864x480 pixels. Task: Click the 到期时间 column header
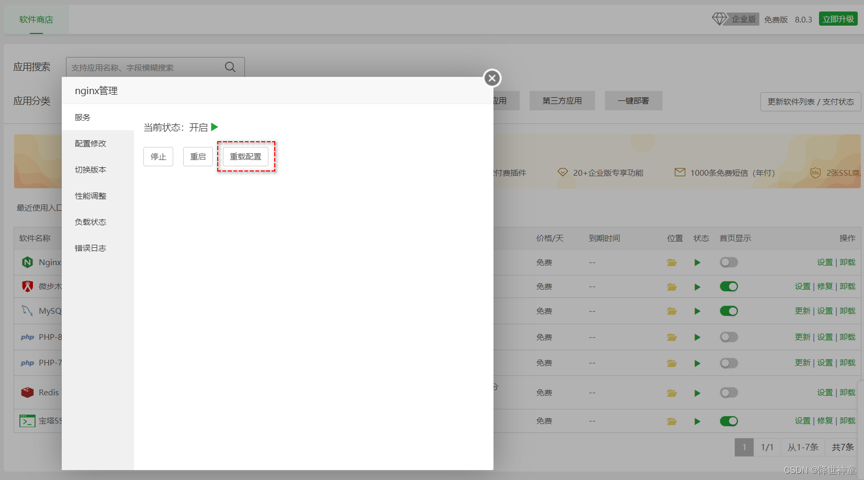[x=604, y=238]
